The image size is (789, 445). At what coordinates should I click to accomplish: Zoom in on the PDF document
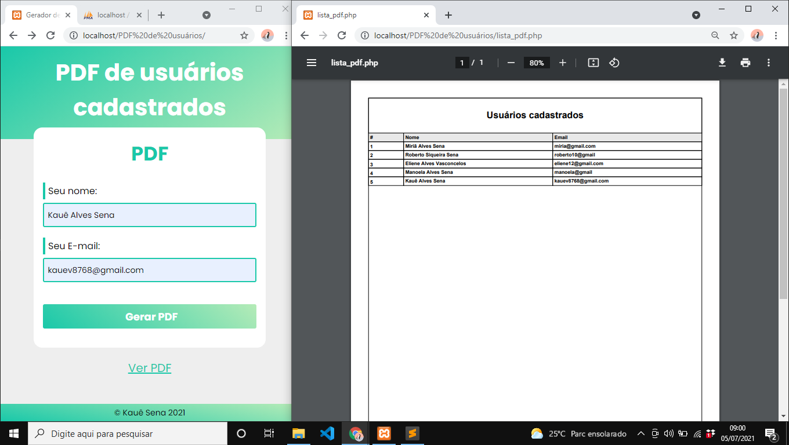tap(562, 63)
